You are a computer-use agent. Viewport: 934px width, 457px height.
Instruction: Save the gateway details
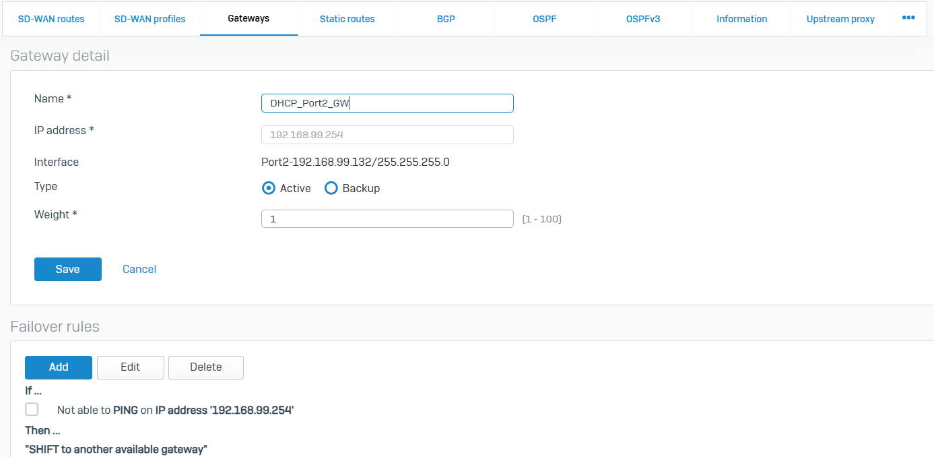click(x=67, y=269)
